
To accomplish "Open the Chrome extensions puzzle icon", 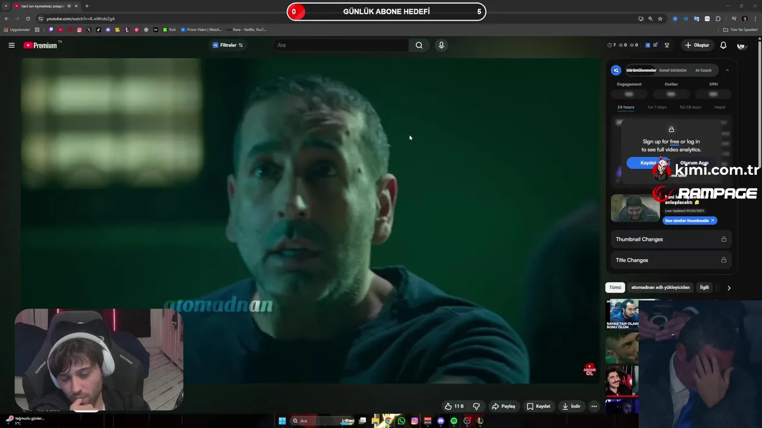I will point(718,18).
